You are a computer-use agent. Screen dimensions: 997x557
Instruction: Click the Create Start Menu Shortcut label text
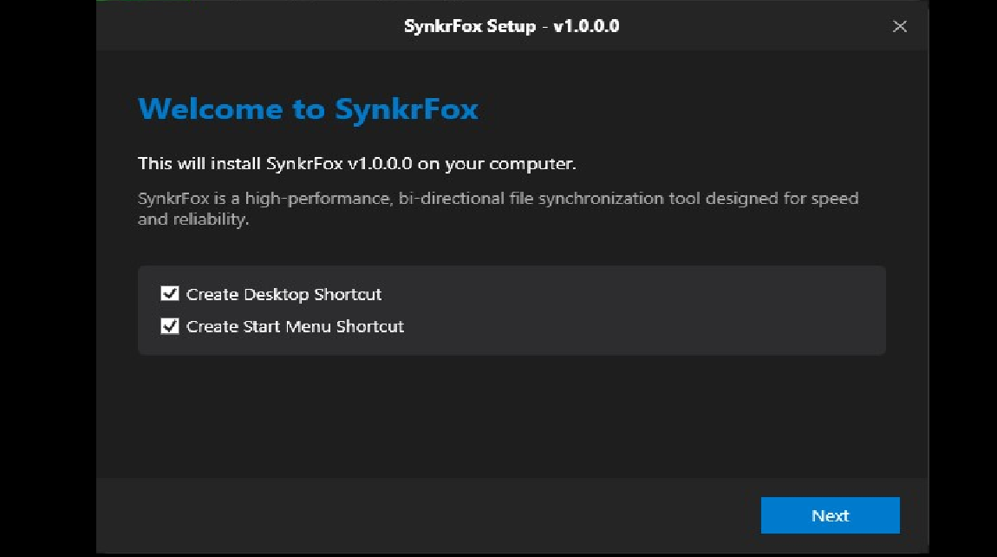pyautogui.click(x=295, y=326)
